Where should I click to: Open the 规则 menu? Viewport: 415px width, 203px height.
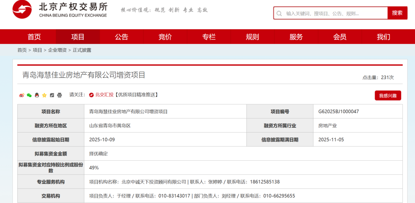(x=252, y=37)
